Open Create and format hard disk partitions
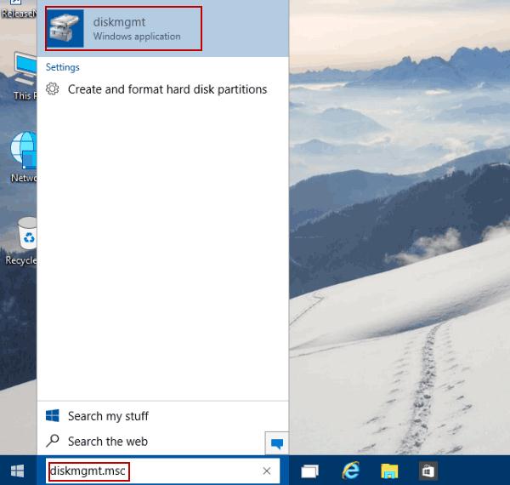Viewport: 510px width, 485px height. (x=167, y=89)
